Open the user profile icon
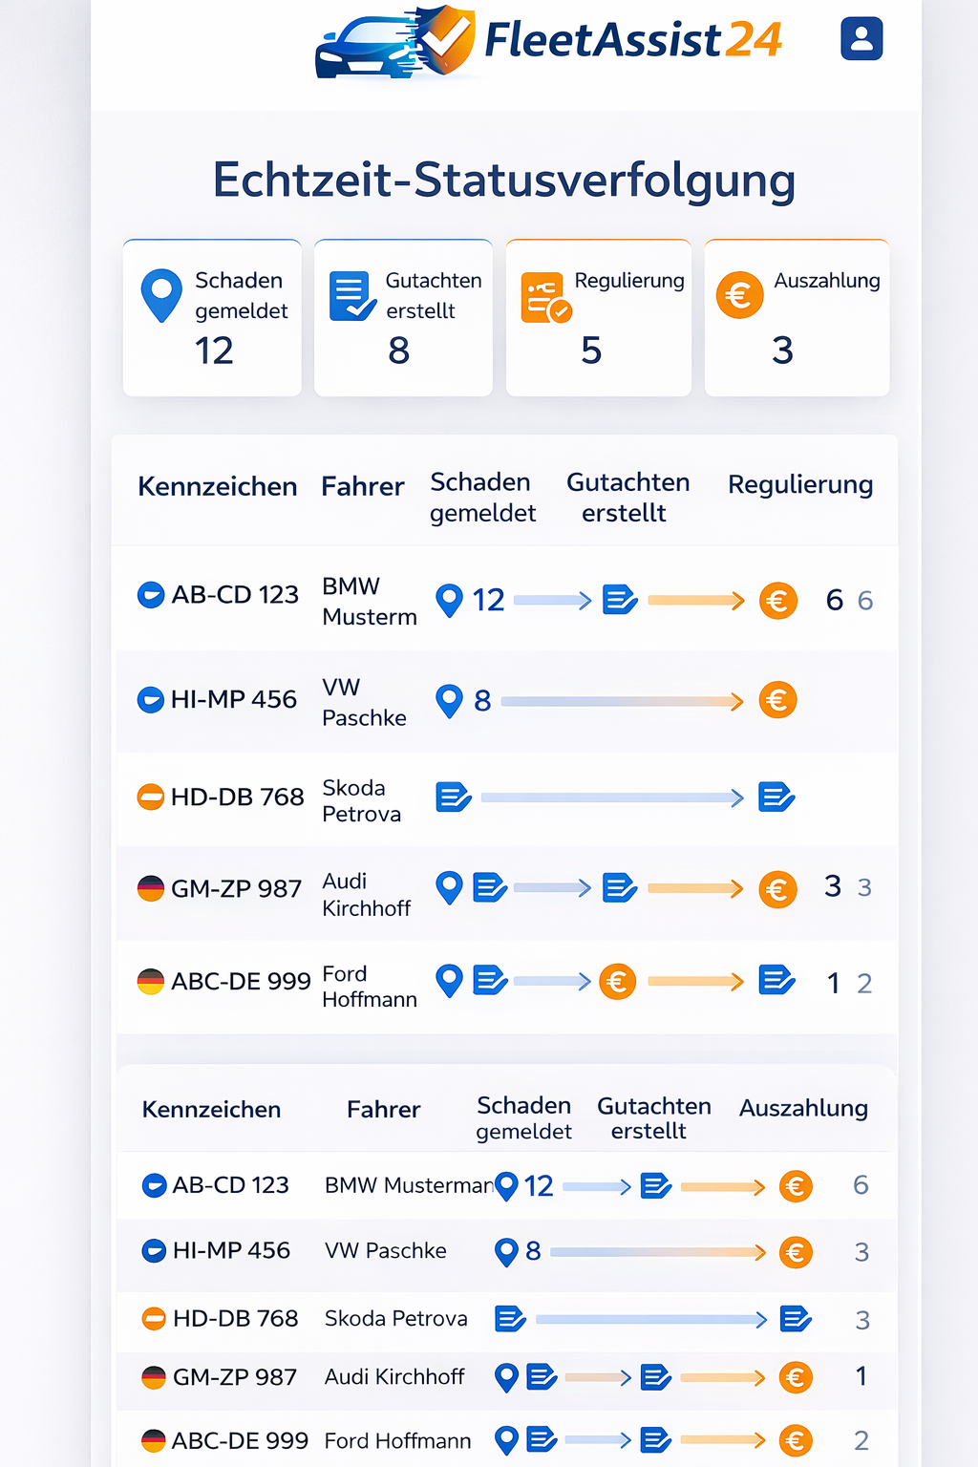Screen dimensions: 978x1467 pyautogui.click(x=861, y=38)
